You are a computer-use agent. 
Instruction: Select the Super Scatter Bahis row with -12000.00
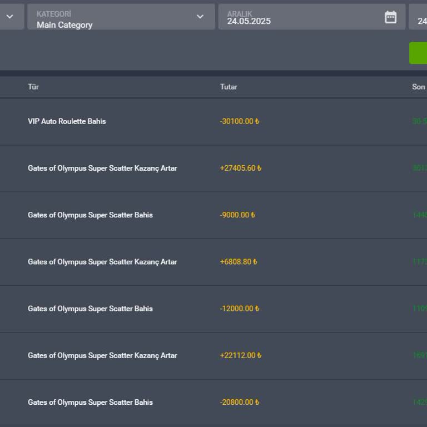click(213, 309)
